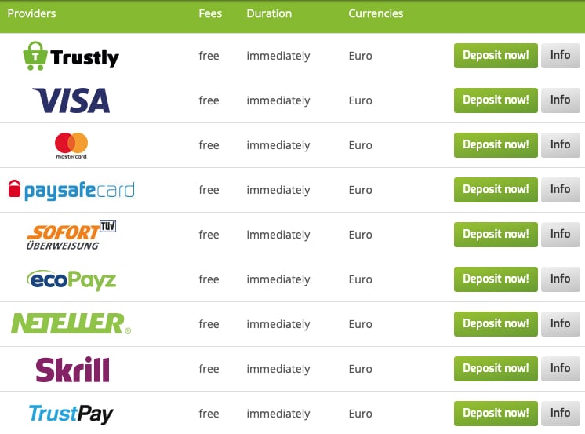Click the Providers column header
Viewport: 585px width, 434px height.
[x=31, y=14]
